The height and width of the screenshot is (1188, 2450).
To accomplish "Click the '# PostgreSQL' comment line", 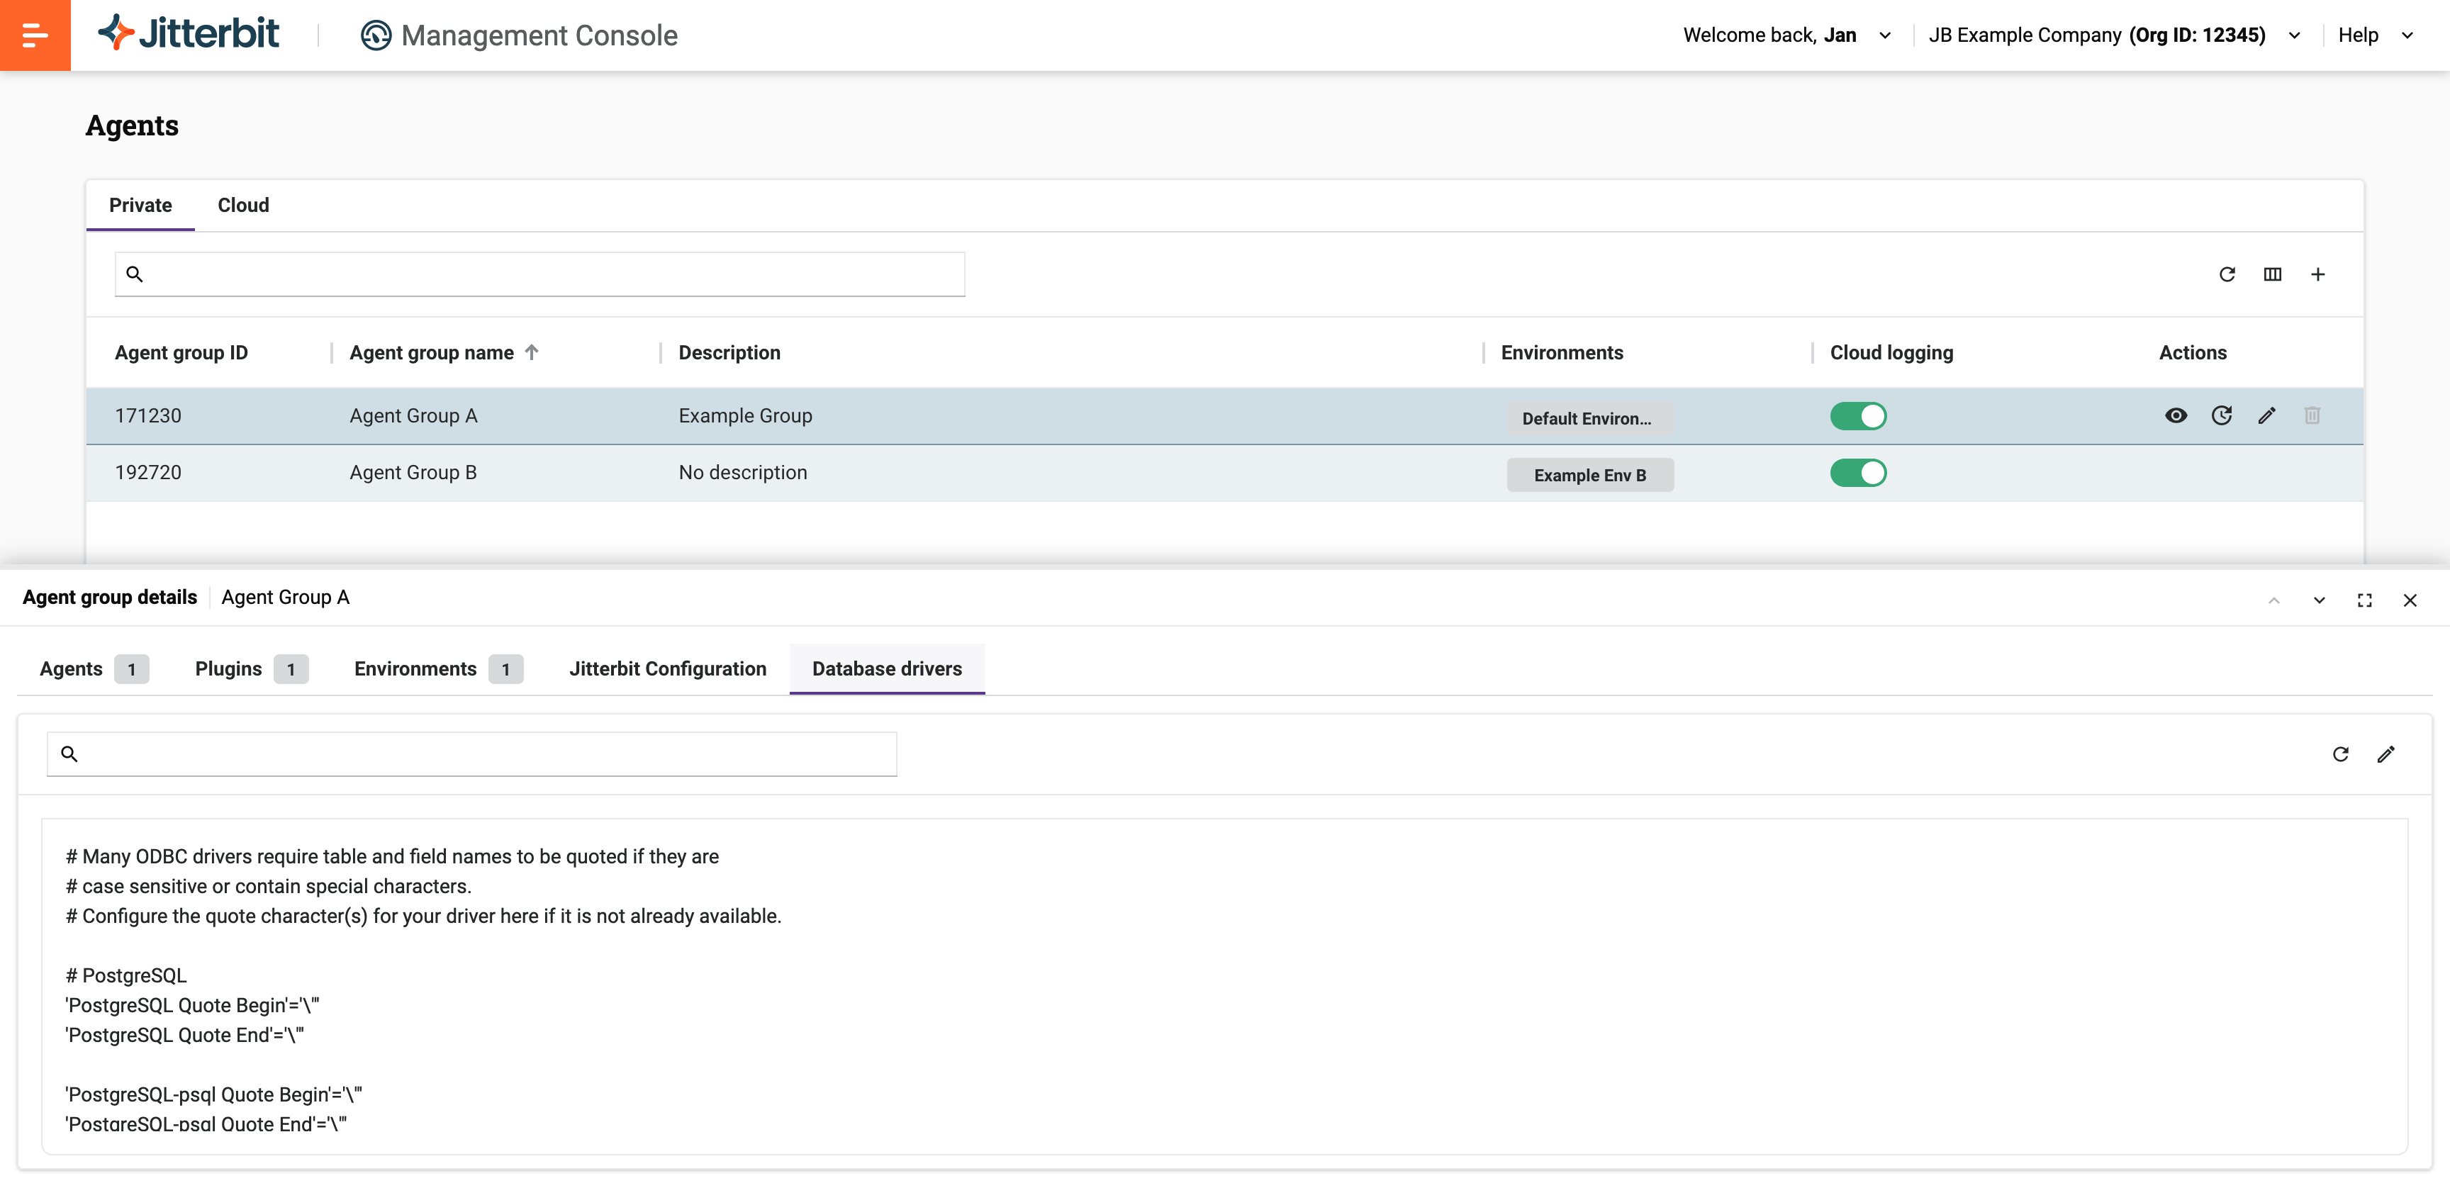I will (125, 976).
